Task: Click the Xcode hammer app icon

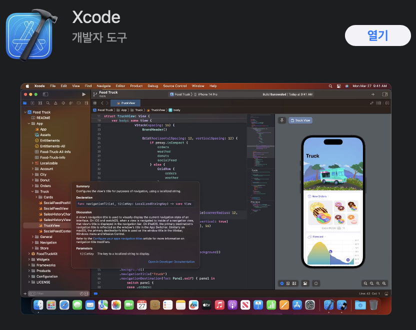Action: pos(31,35)
